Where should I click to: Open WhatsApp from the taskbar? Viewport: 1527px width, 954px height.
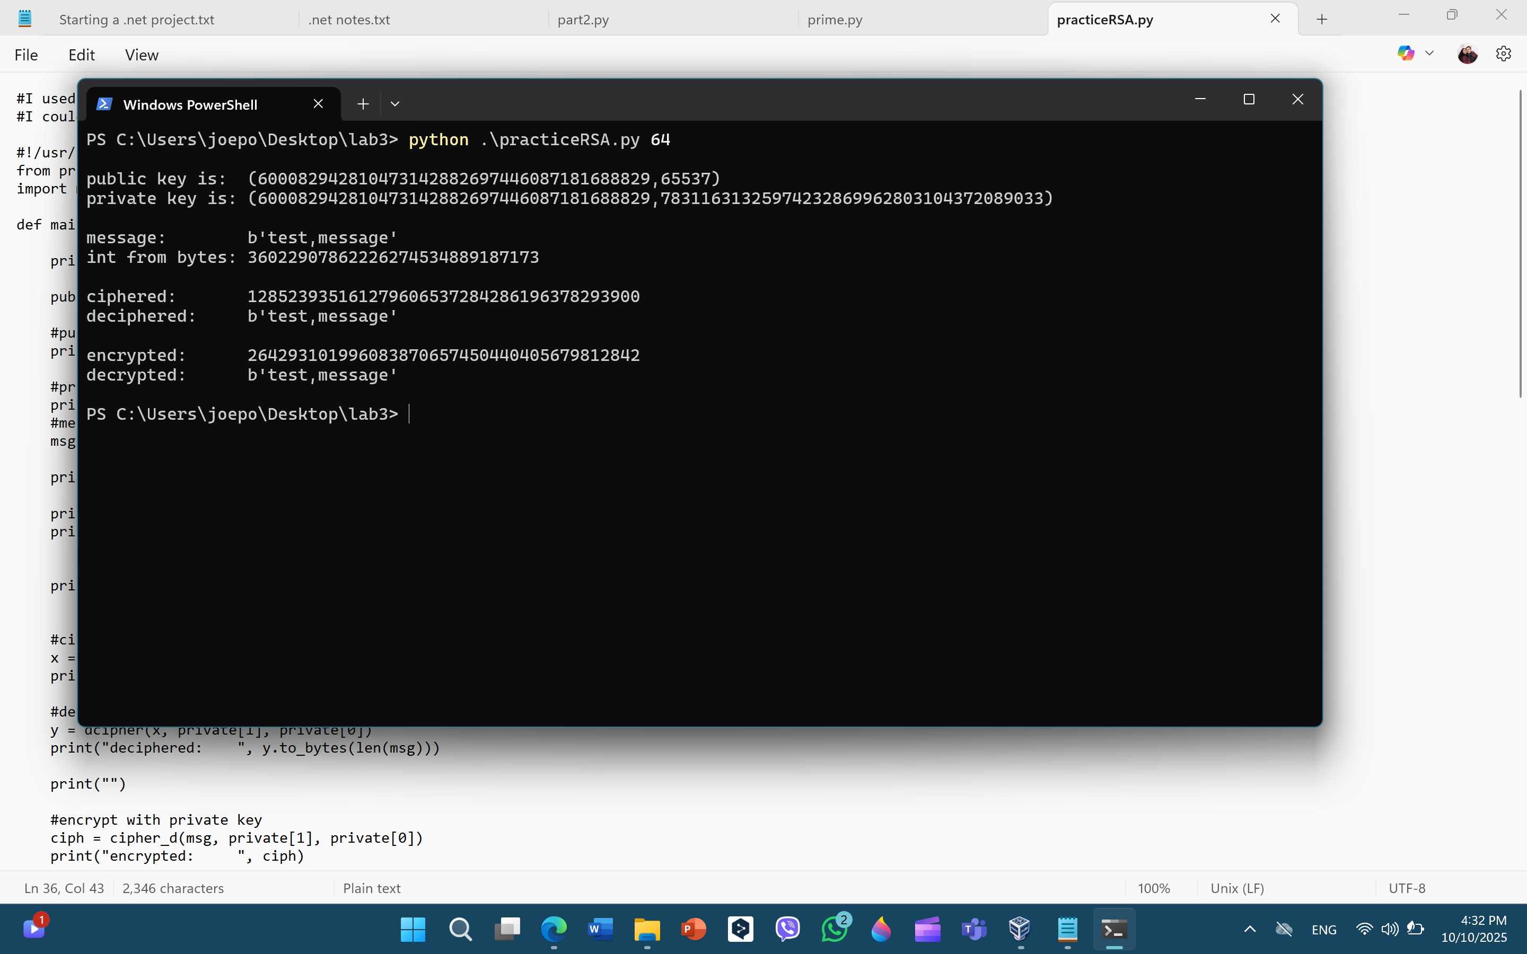(x=835, y=929)
